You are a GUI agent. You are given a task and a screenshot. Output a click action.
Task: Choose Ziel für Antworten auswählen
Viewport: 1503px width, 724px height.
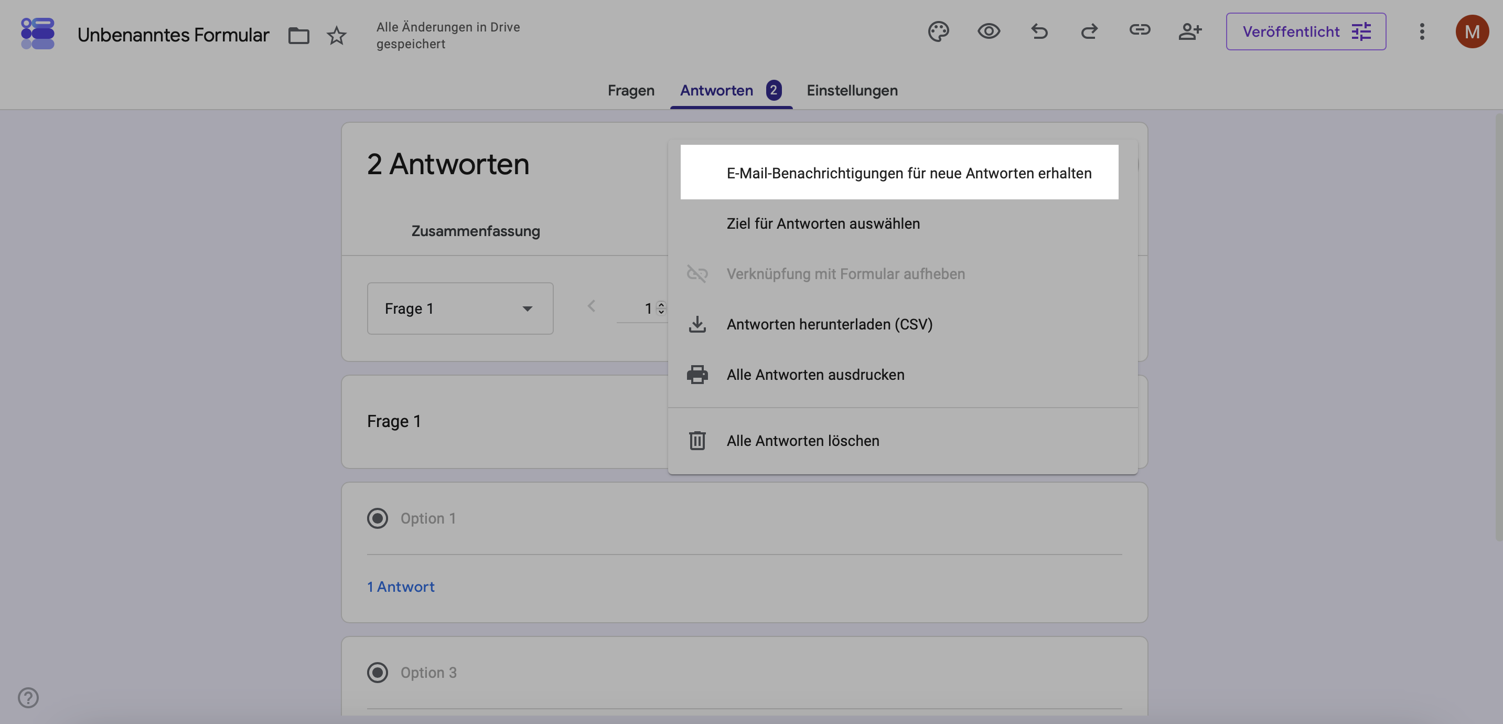point(903,223)
